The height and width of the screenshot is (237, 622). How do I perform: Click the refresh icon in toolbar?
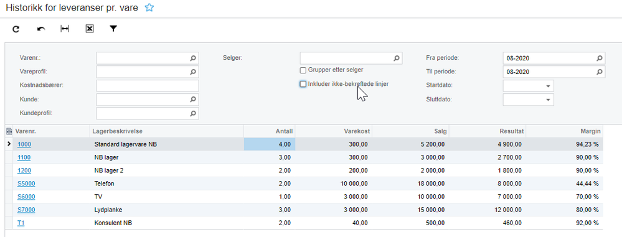click(x=16, y=29)
